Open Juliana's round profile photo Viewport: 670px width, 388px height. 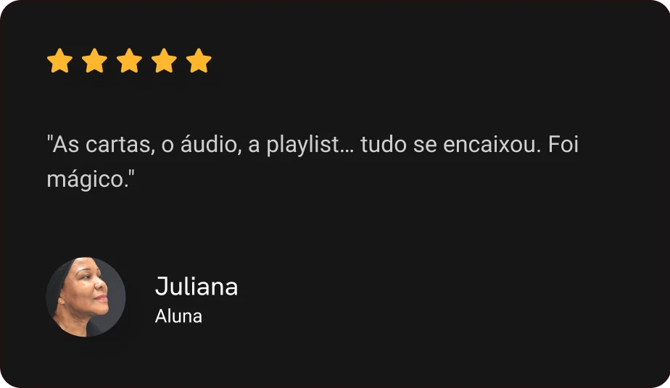[86, 297]
